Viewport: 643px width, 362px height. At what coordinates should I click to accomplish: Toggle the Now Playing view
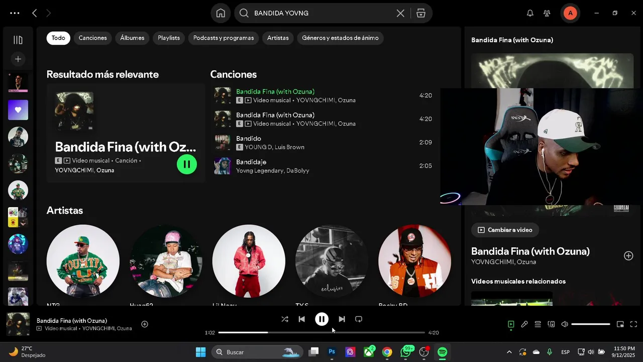[511, 324]
